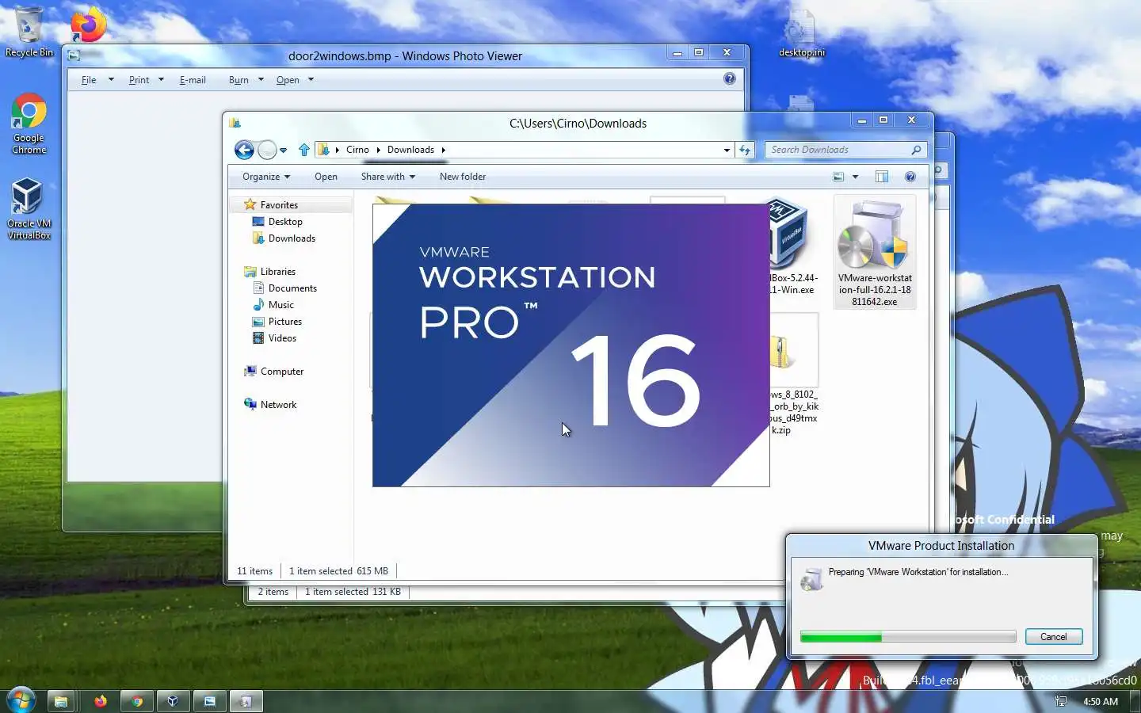
Task: Click the Explorer help icon
Action: (910, 177)
